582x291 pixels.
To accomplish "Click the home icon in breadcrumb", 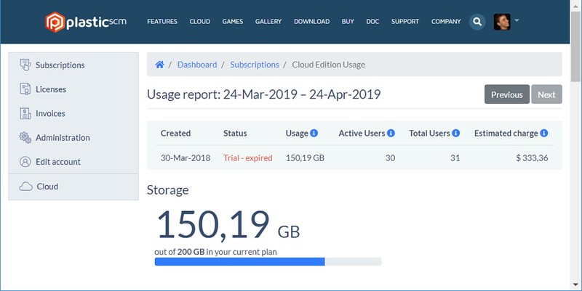I will pyautogui.click(x=159, y=65).
